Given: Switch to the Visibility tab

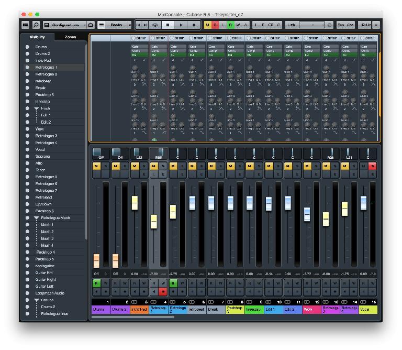Looking at the screenshot, I should [x=37, y=37].
